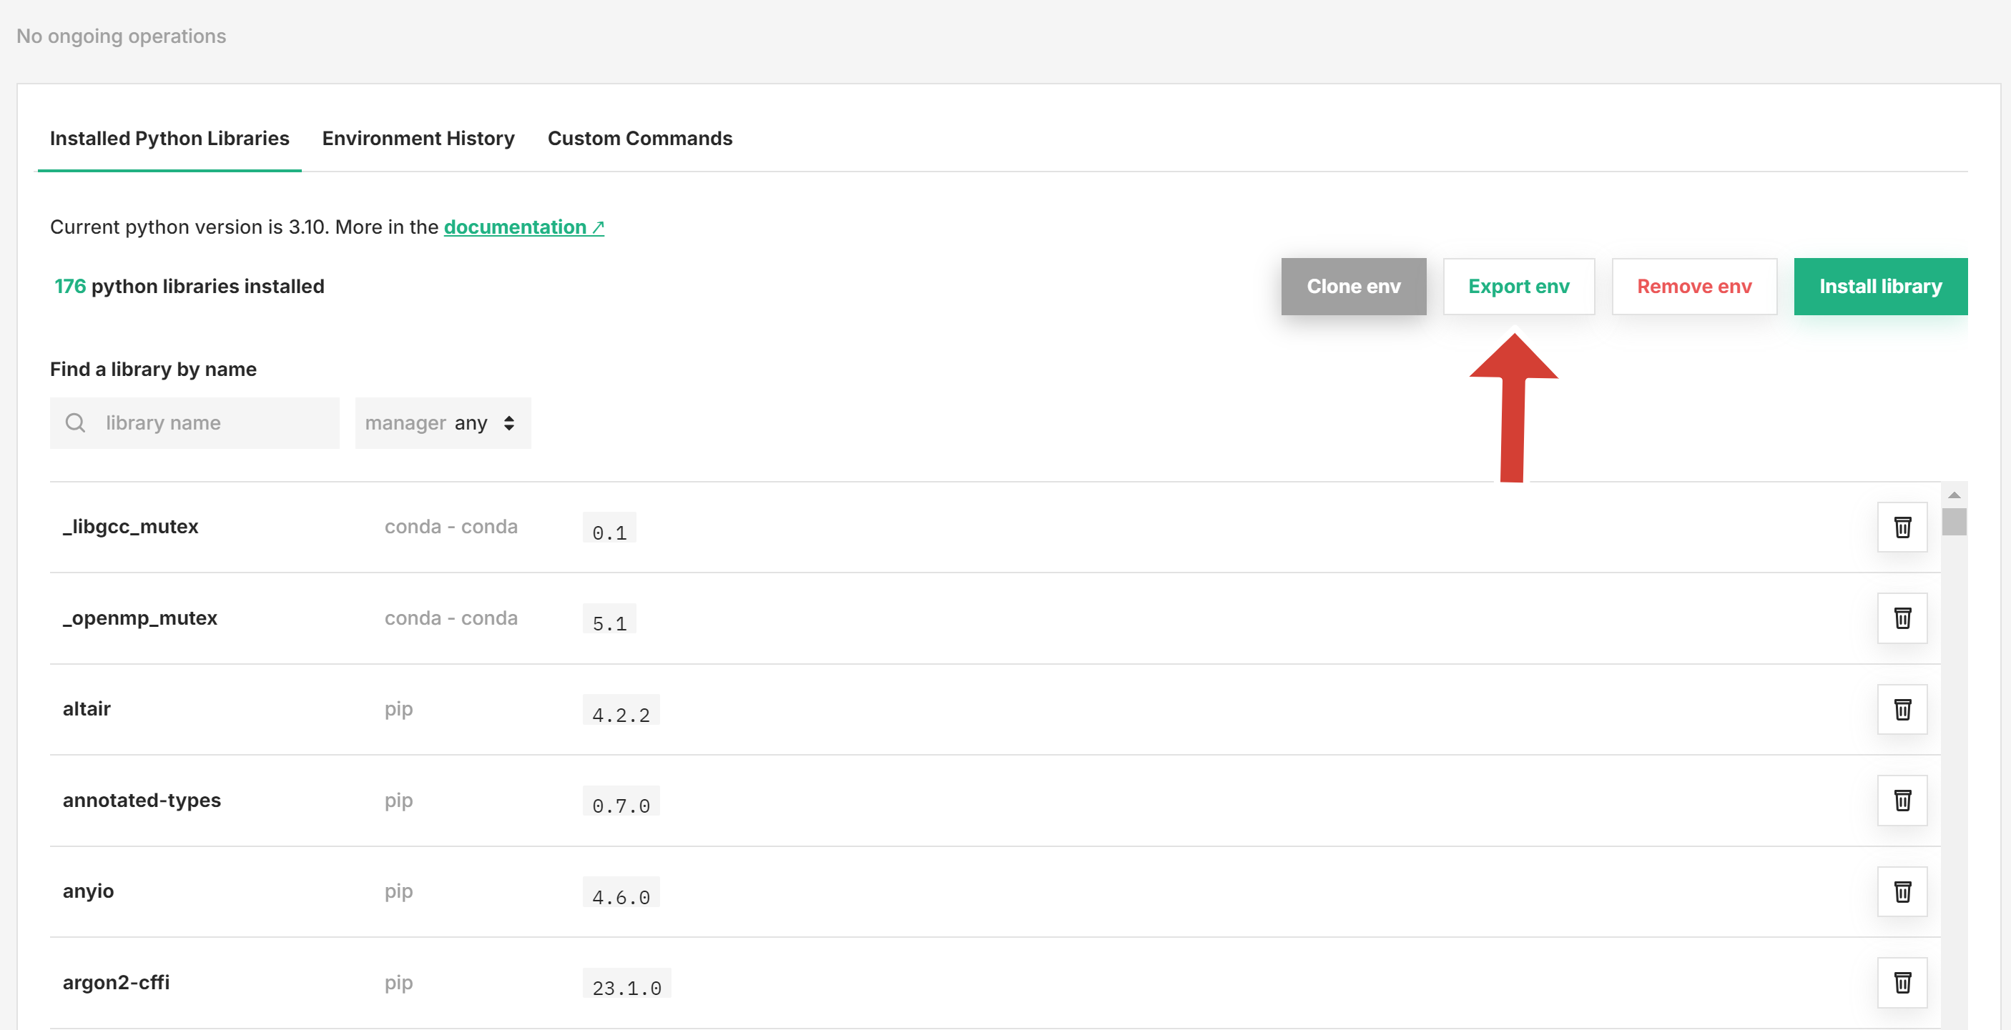Screen dimensions: 2011x1030
Task: Click trash icon for _openmp_mutex
Action: click(1902, 618)
